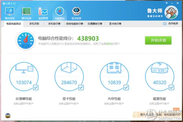This screenshot has height=122, width=183.
Task: Switch to the 手机排行榜 tab
Action: (54, 24)
